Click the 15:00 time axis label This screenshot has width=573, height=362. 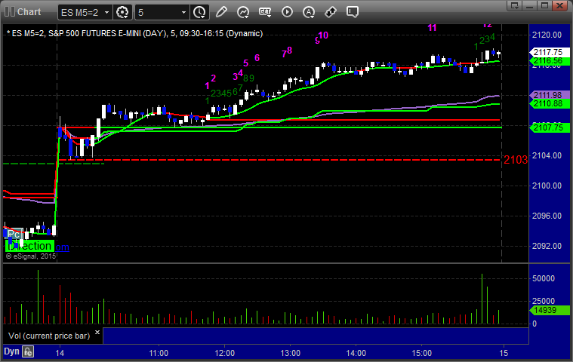point(422,353)
